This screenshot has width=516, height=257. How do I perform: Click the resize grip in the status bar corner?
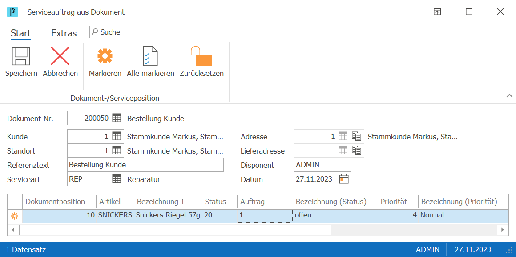pos(509,250)
